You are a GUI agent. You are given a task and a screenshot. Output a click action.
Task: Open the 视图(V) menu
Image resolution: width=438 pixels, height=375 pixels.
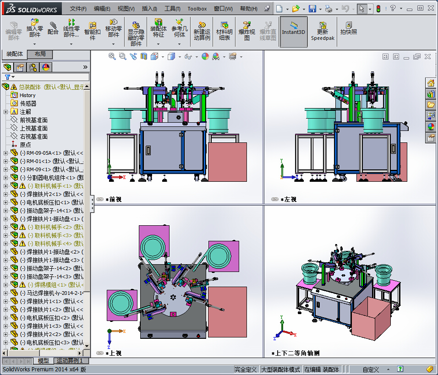[126, 9]
